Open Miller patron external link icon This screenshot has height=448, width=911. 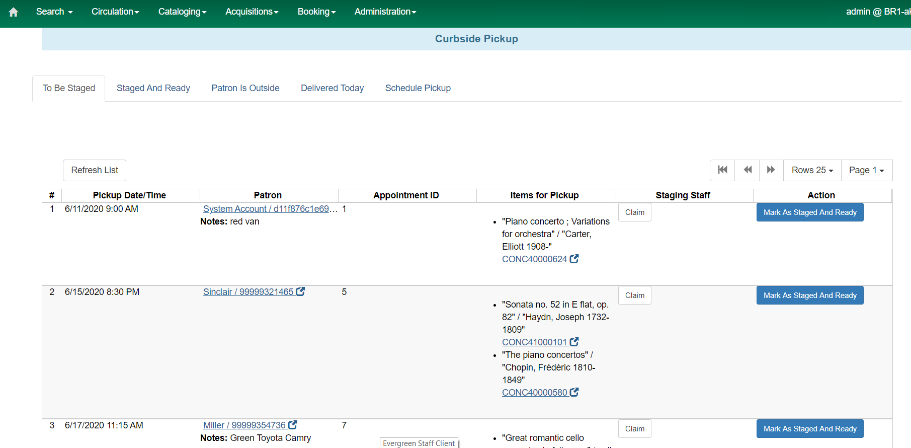click(x=293, y=425)
